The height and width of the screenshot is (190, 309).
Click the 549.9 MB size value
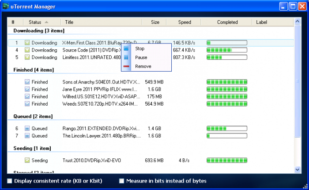tap(154, 82)
